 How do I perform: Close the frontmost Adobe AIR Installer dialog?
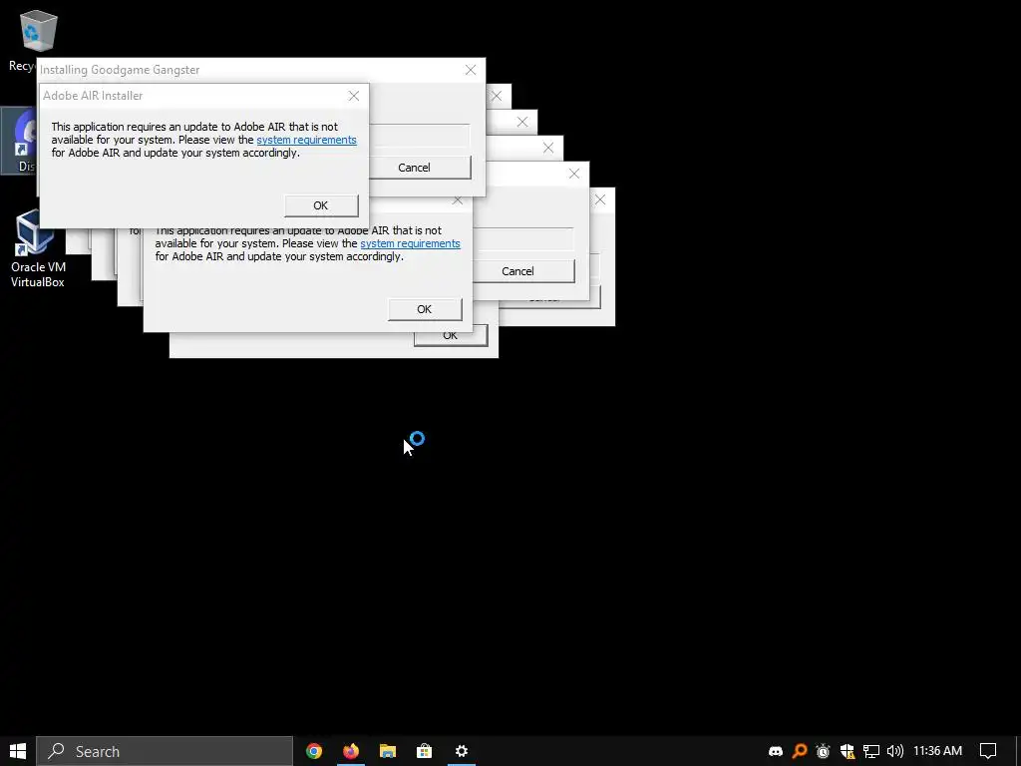click(x=354, y=96)
